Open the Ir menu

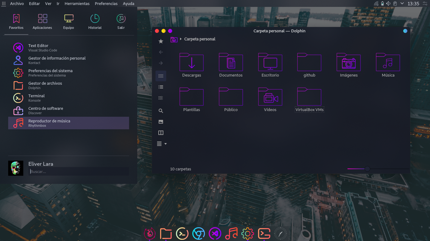tap(58, 3)
